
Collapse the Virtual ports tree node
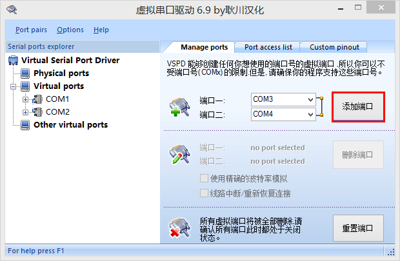pos(13,86)
